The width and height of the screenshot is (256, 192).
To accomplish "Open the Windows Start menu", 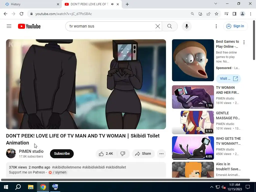I will (6, 187).
